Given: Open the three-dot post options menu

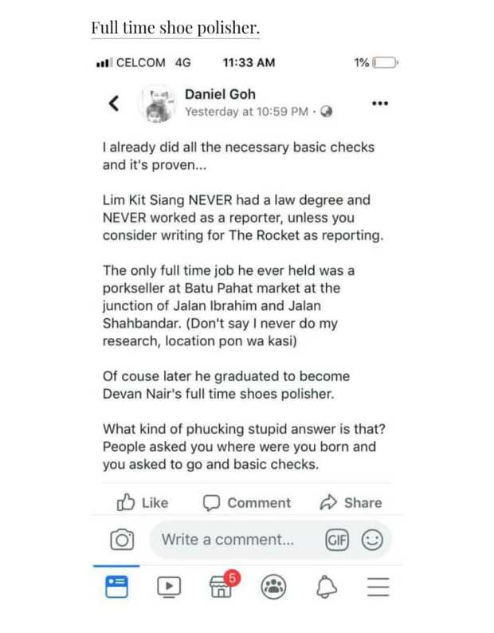Looking at the screenshot, I should pyautogui.click(x=380, y=104).
